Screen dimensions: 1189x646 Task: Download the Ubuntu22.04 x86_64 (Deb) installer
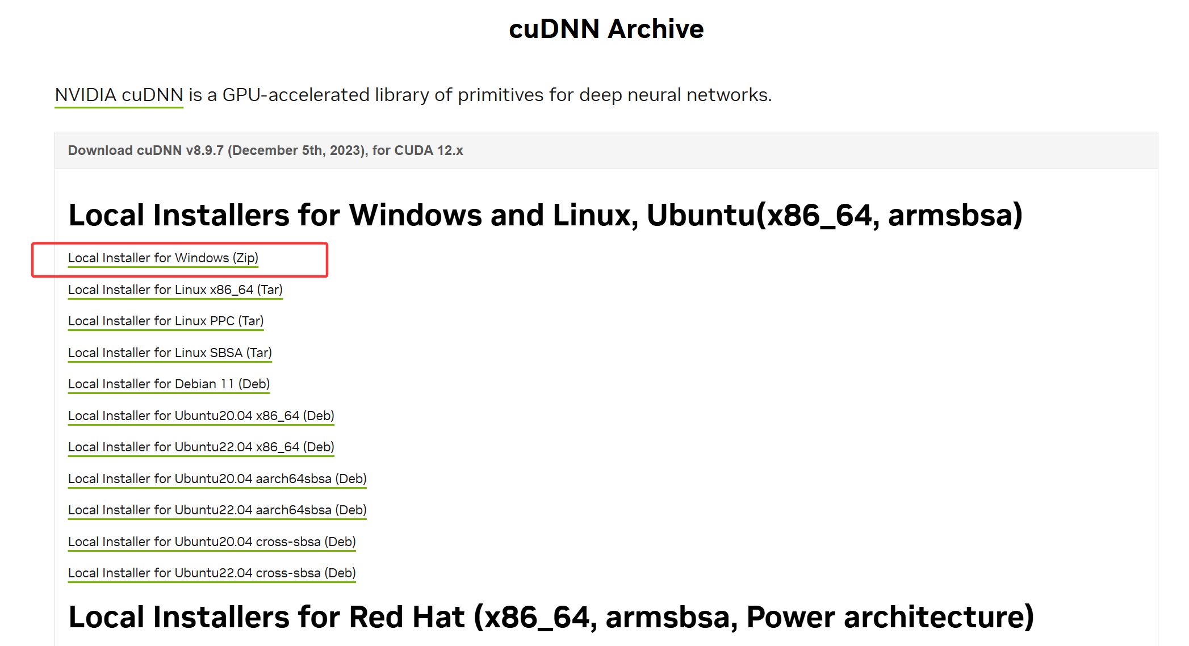(x=200, y=447)
